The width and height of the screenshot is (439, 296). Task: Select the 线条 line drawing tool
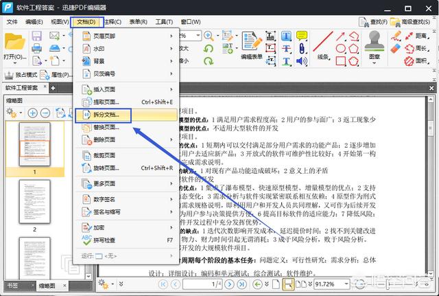[x=324, y=43]
